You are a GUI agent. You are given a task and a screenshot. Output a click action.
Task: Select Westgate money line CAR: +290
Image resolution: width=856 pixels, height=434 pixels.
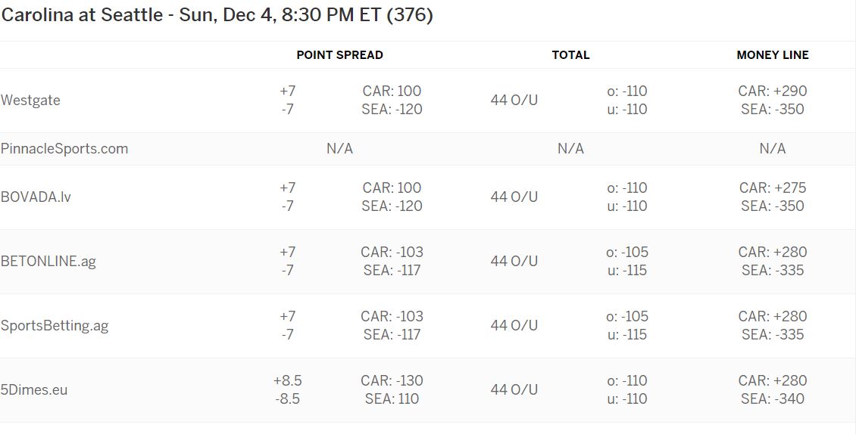click(x=773, y=91)
